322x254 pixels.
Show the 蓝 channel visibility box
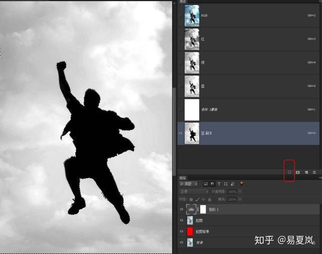point(181,86)
